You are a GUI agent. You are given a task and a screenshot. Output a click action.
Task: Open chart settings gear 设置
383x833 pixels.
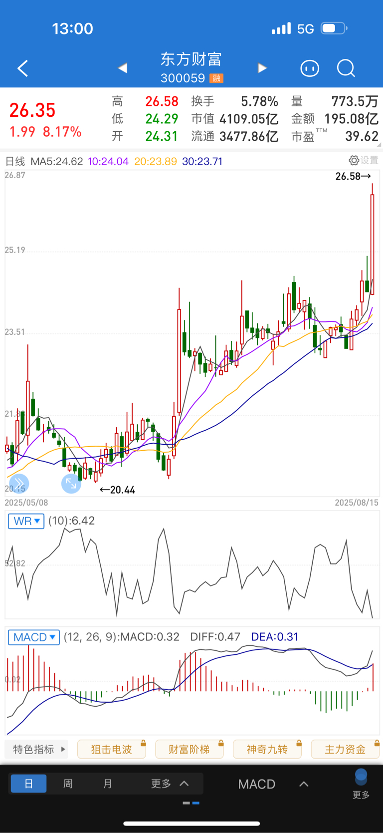click(x=364, y=160)
